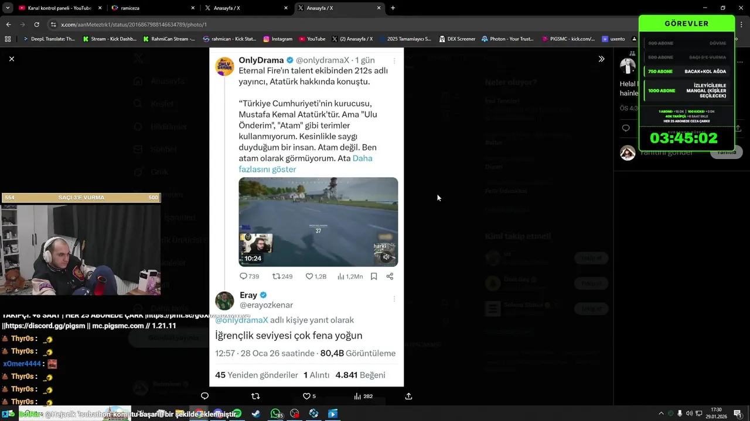Open the Instagram bookmark
The width and height of the screenshot is (750, 421).
click(x=278, y=39)
